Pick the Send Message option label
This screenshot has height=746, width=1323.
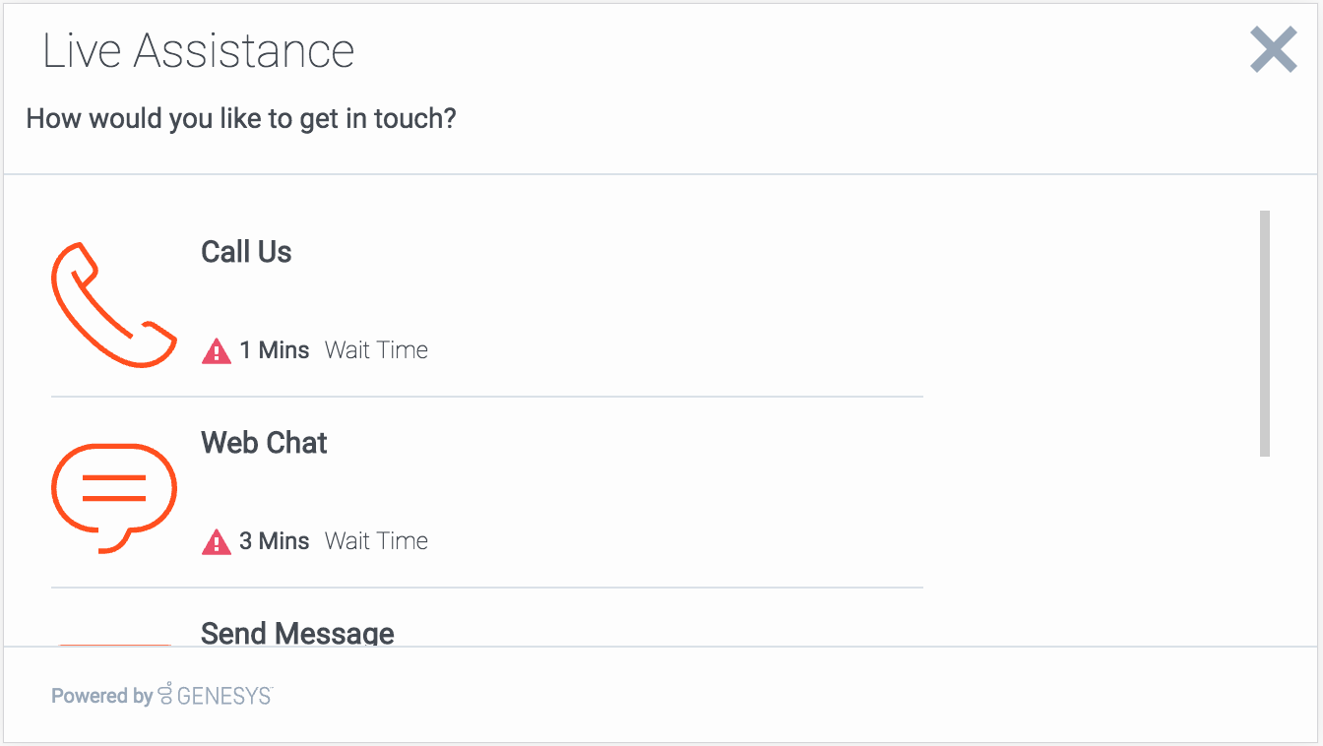pos(297,633)
